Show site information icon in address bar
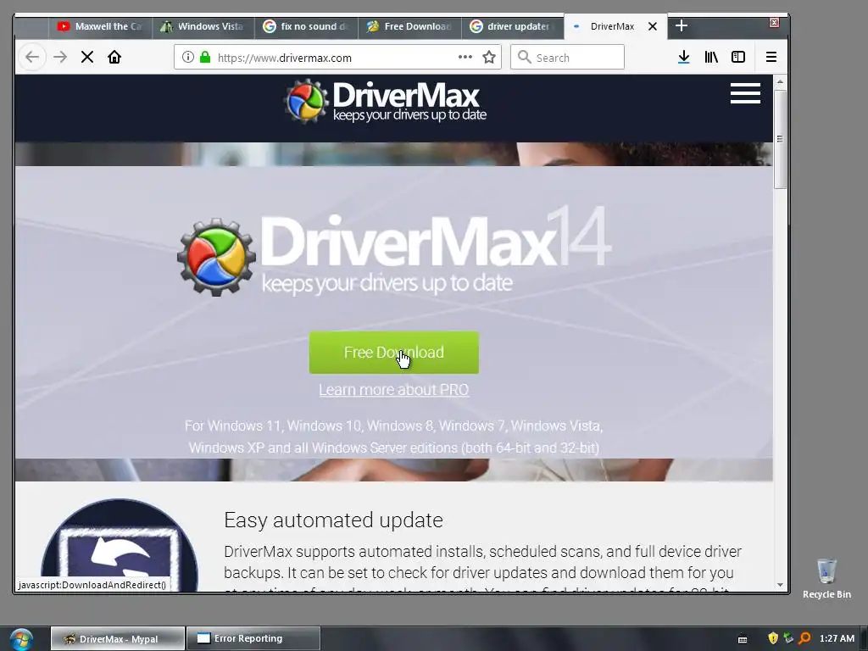The image size is (868, 651). tap(188, 57)
